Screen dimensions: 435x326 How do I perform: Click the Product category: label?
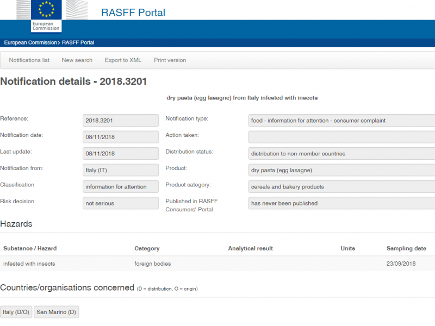pos(188,185)
